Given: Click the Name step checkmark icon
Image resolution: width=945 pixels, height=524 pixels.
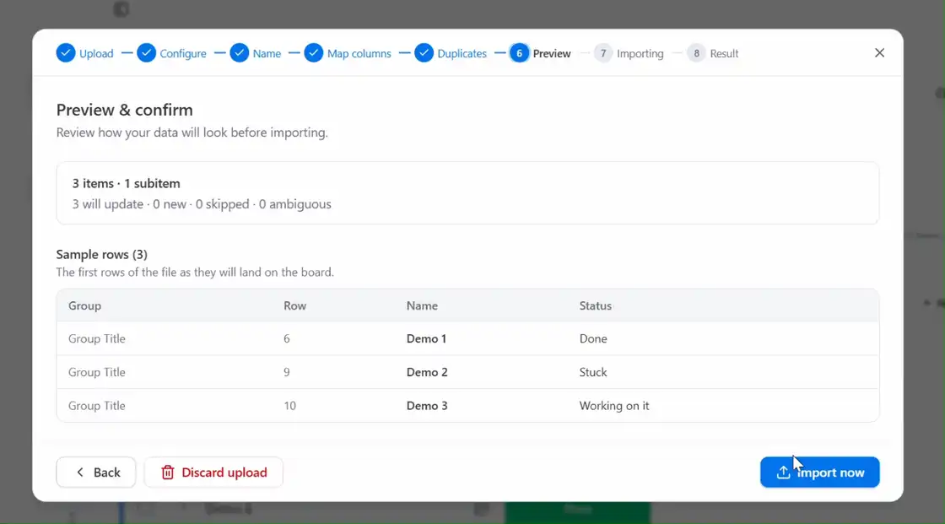Looking at the screenshot, I should [x=240, y=53].
